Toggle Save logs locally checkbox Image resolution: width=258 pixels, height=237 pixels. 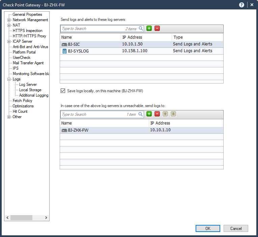coord(63,91)
